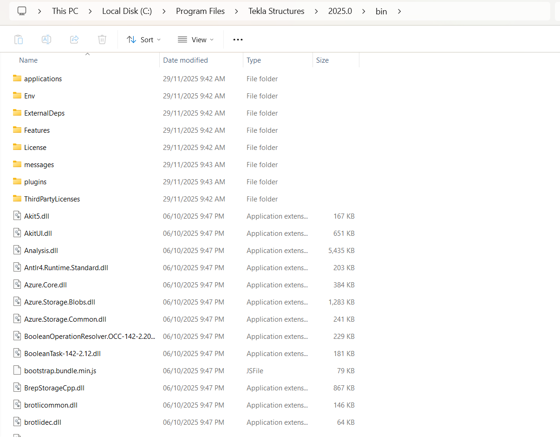The image size is (560, 441).
Task: Select the bootstrap.bundle.min.js file icon
Action: coord(17,370)
